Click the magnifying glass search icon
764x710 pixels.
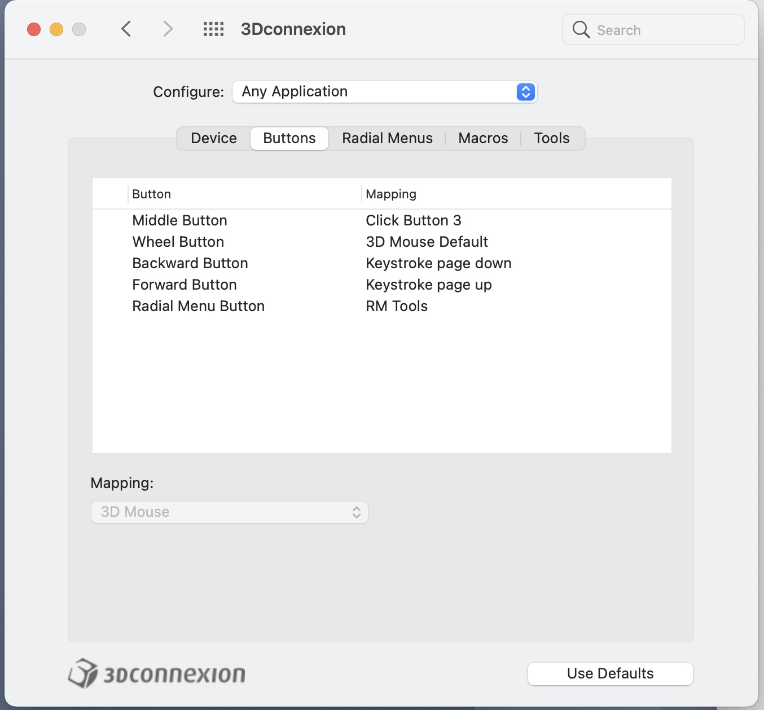coord(581,29)
